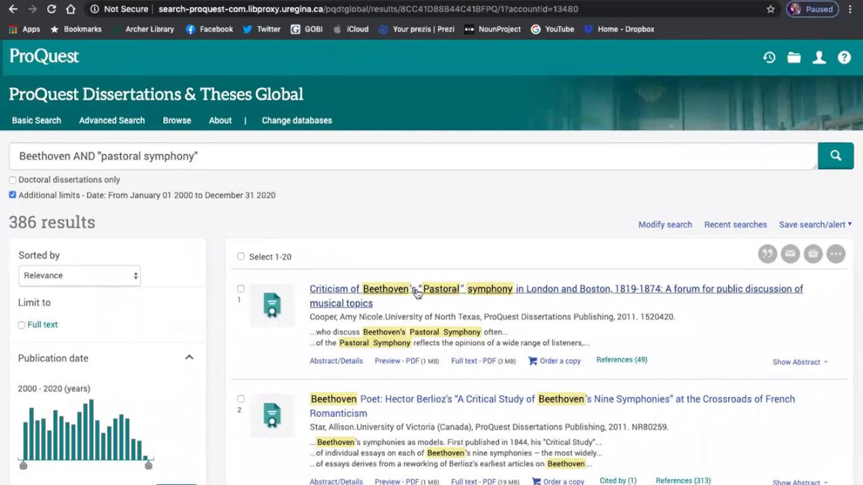Click the publication date histogram chart

click(85, 430)
